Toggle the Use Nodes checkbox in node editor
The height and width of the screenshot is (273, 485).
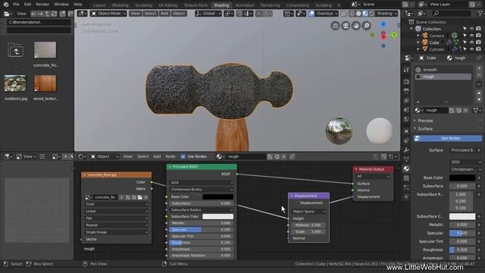[183, 157]
